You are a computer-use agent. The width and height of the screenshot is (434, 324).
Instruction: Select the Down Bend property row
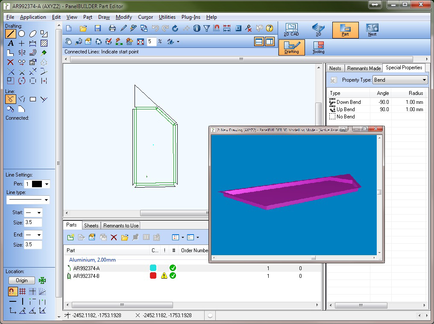click(349, 102)
